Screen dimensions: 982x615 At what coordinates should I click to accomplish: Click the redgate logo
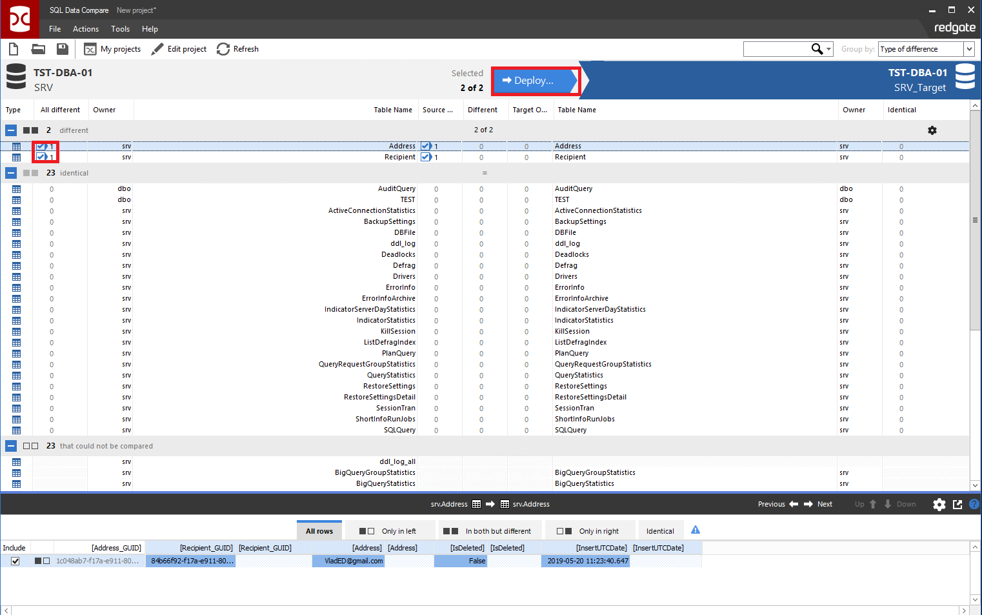point(954,27)
